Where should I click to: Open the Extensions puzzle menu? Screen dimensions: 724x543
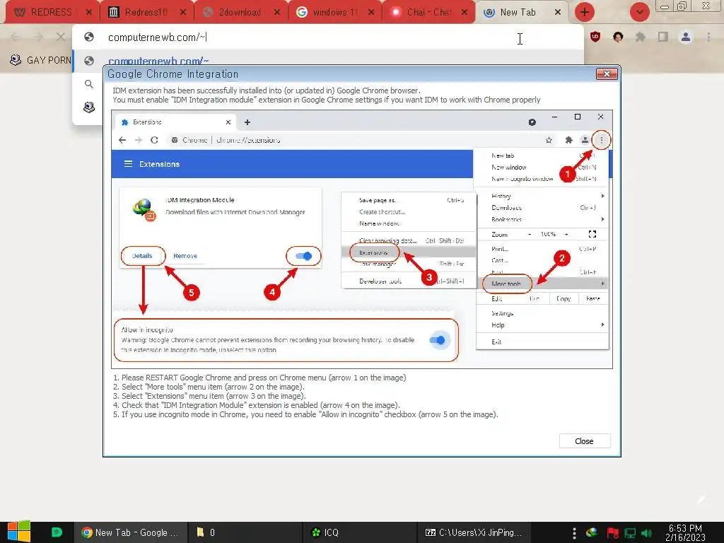641,37
